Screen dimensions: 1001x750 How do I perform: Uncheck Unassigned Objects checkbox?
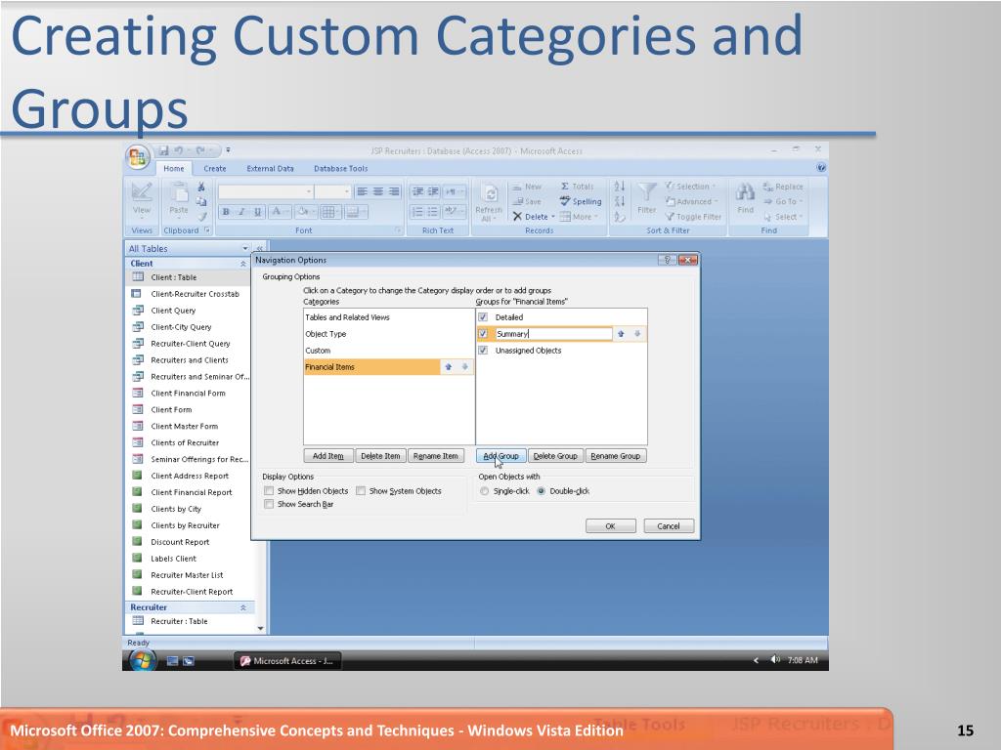483,351
